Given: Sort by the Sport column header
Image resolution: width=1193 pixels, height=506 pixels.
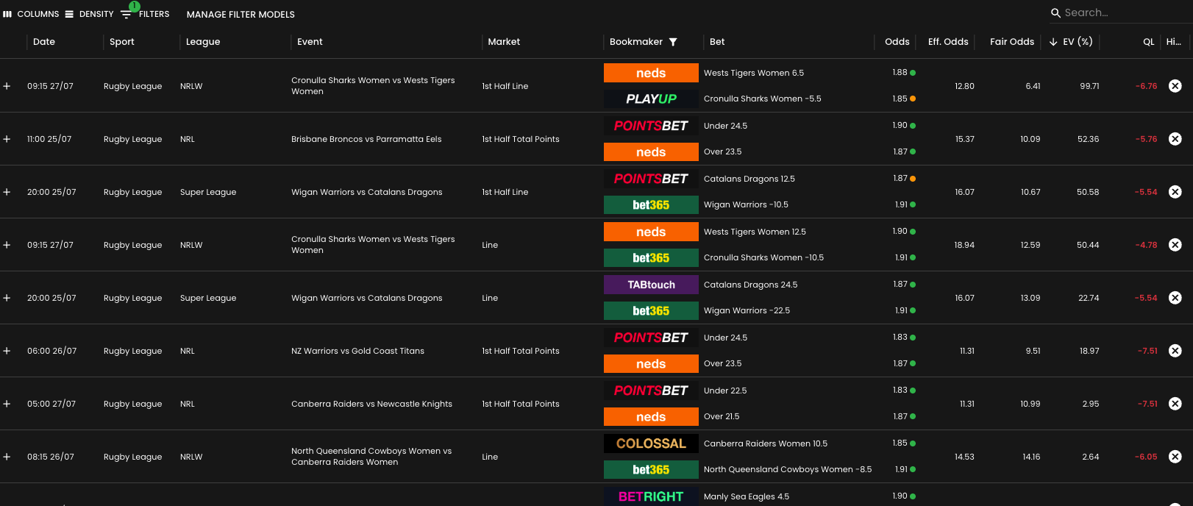Looking at the screenshot, I should click(122, 42).
